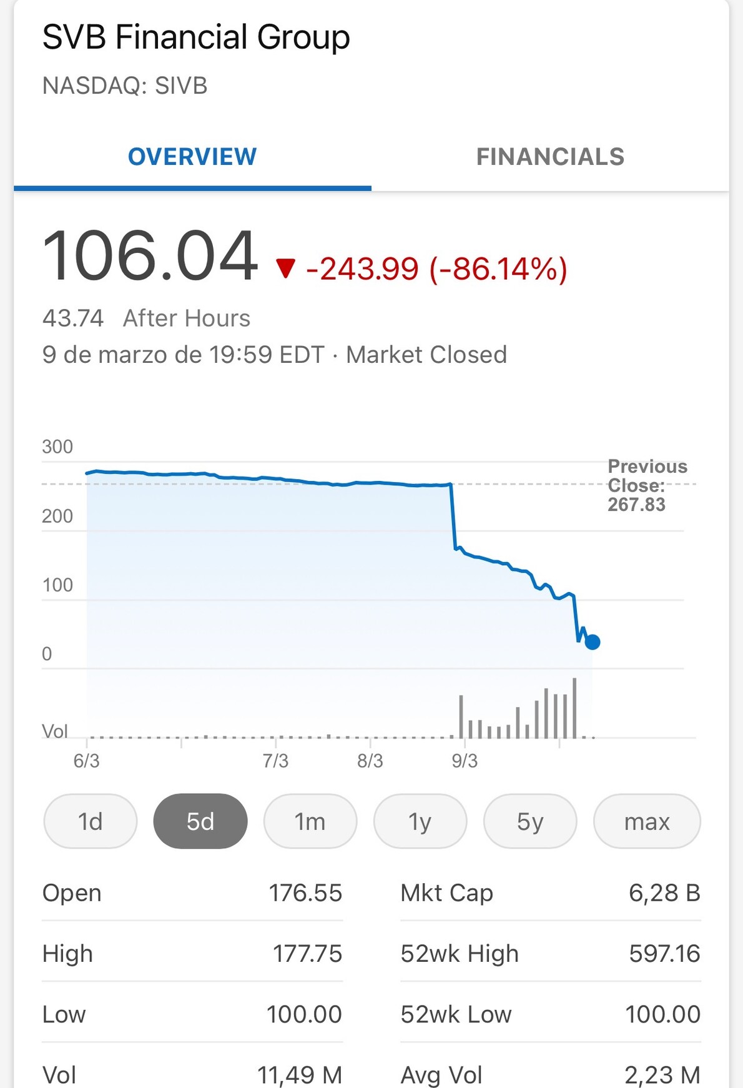Image resolution: width=743 pixels, height=1088 pixels.
Task: Select the 5d chart range
Action: (x=200, y=821)
